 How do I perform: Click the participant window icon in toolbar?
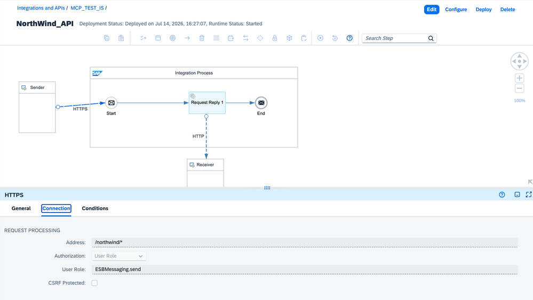158,38
